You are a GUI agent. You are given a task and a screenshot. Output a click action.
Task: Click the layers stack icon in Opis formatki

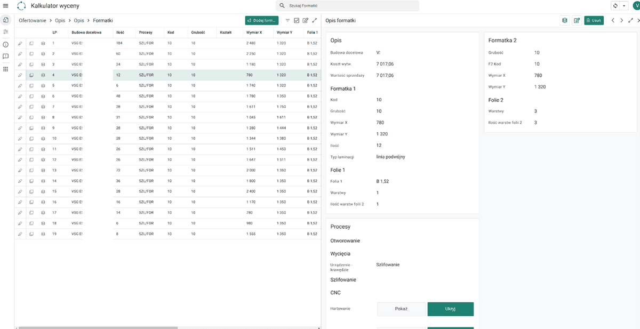point(564,20)
